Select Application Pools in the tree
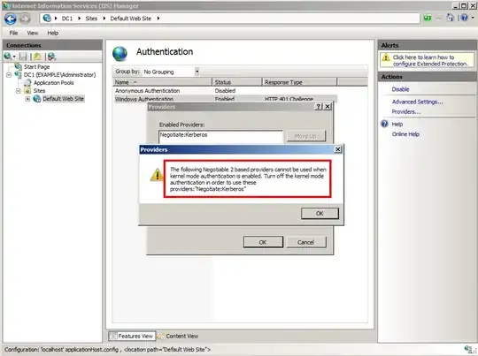The image size is (478, 356). [x=54, y=83]
